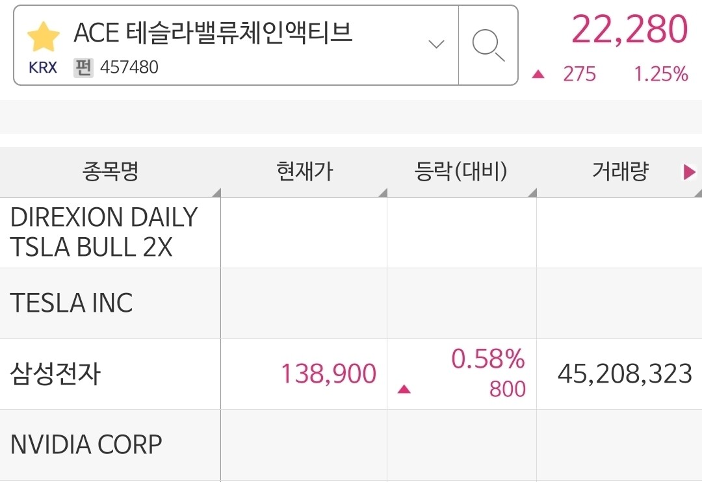Screen dimensions: 702x482
Task: Click the up-triangle icon beside 275
Action: click(x=538, y=74)
